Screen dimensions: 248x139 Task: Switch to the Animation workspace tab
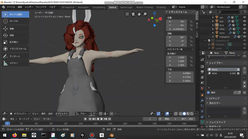pos(83,7)
